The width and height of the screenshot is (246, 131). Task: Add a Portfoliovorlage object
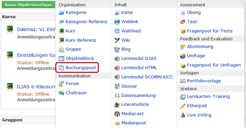(204, 81)
